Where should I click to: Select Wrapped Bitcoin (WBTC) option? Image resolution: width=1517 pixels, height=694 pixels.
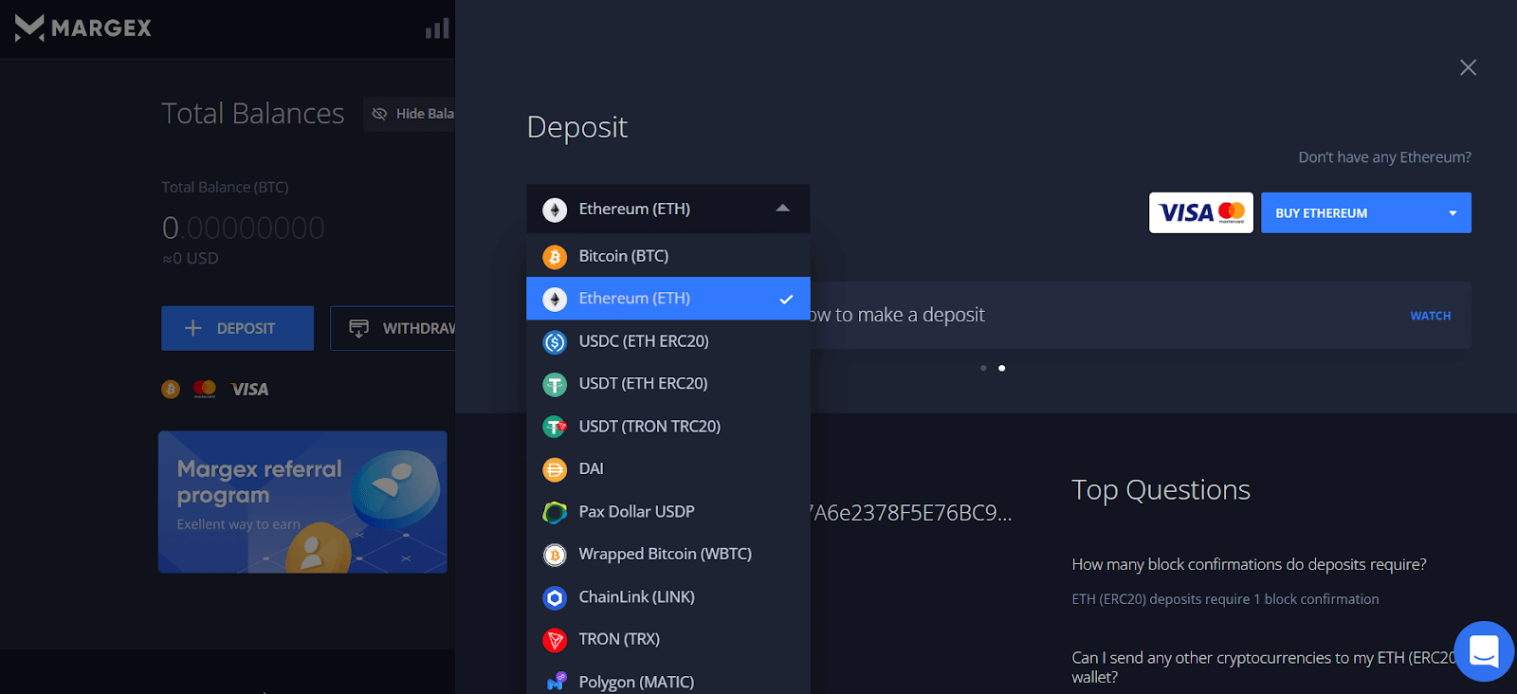(668, 555)
